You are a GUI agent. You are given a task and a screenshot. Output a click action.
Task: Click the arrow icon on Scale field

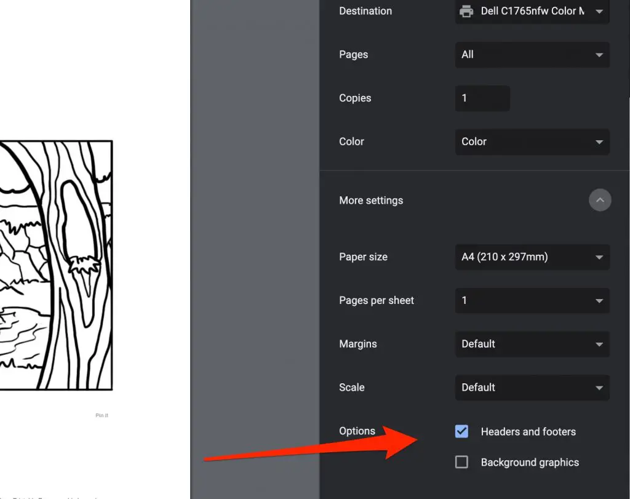(x=599, y=388)
